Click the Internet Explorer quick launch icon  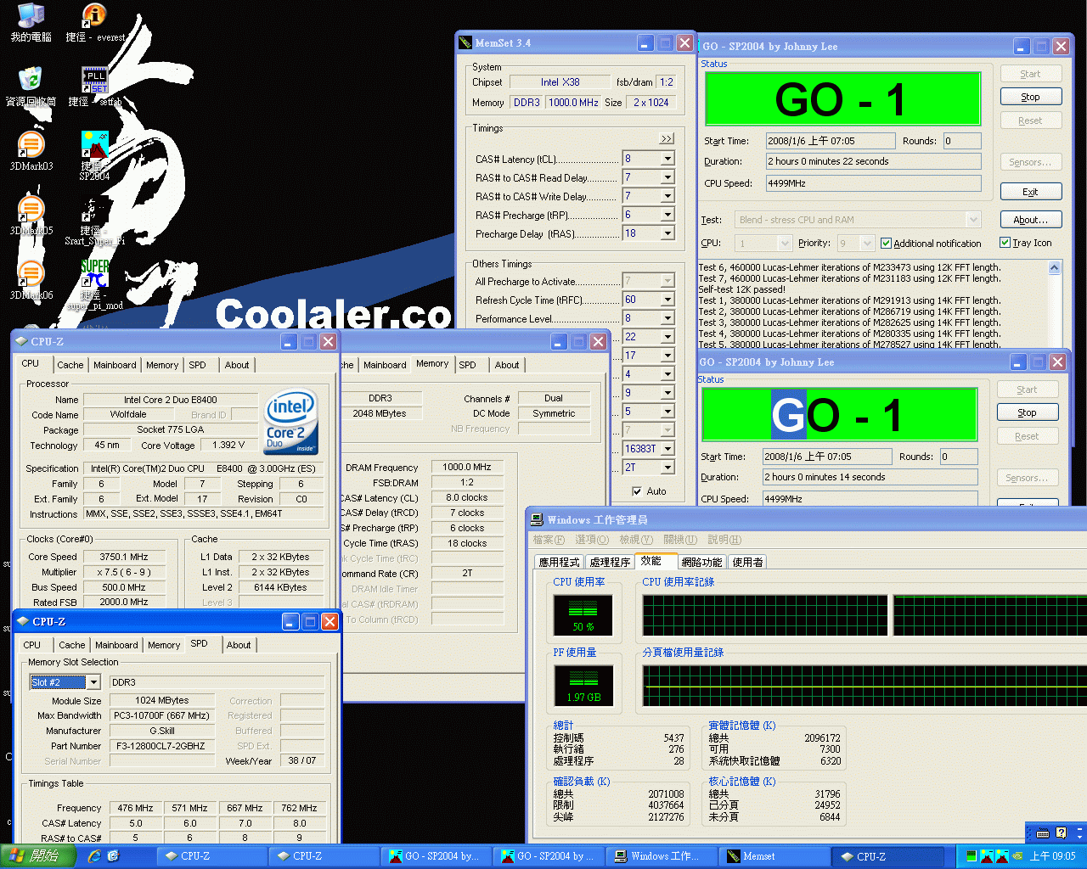94,855
